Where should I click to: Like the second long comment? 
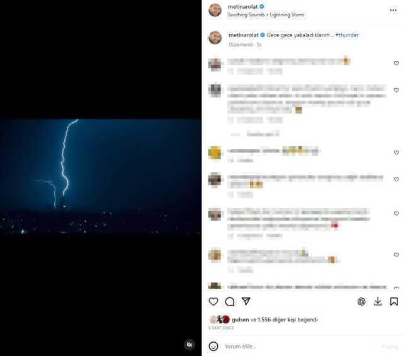tap(396, 90)
